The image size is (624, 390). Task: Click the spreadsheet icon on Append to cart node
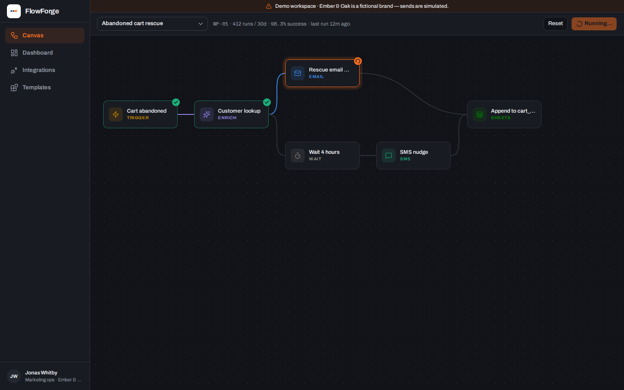point(480,114)
